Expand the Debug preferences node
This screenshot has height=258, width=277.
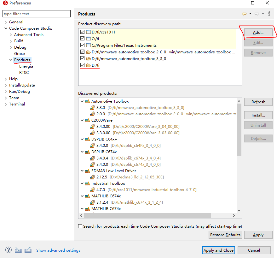coord(11,47)
